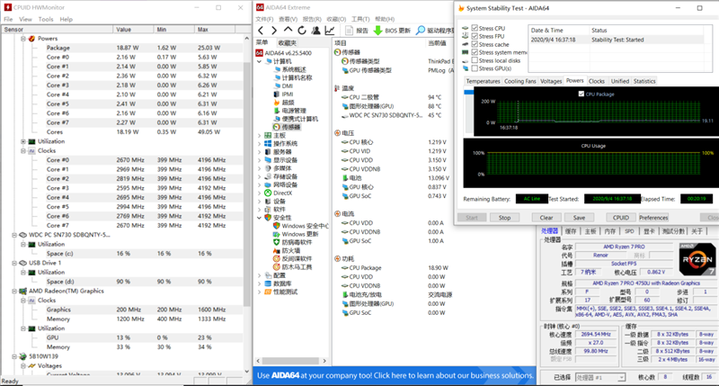Select 系统概述 in AIDA64 tree
The width and height of the screenshot is (719, 386).
tap(294, 69)
